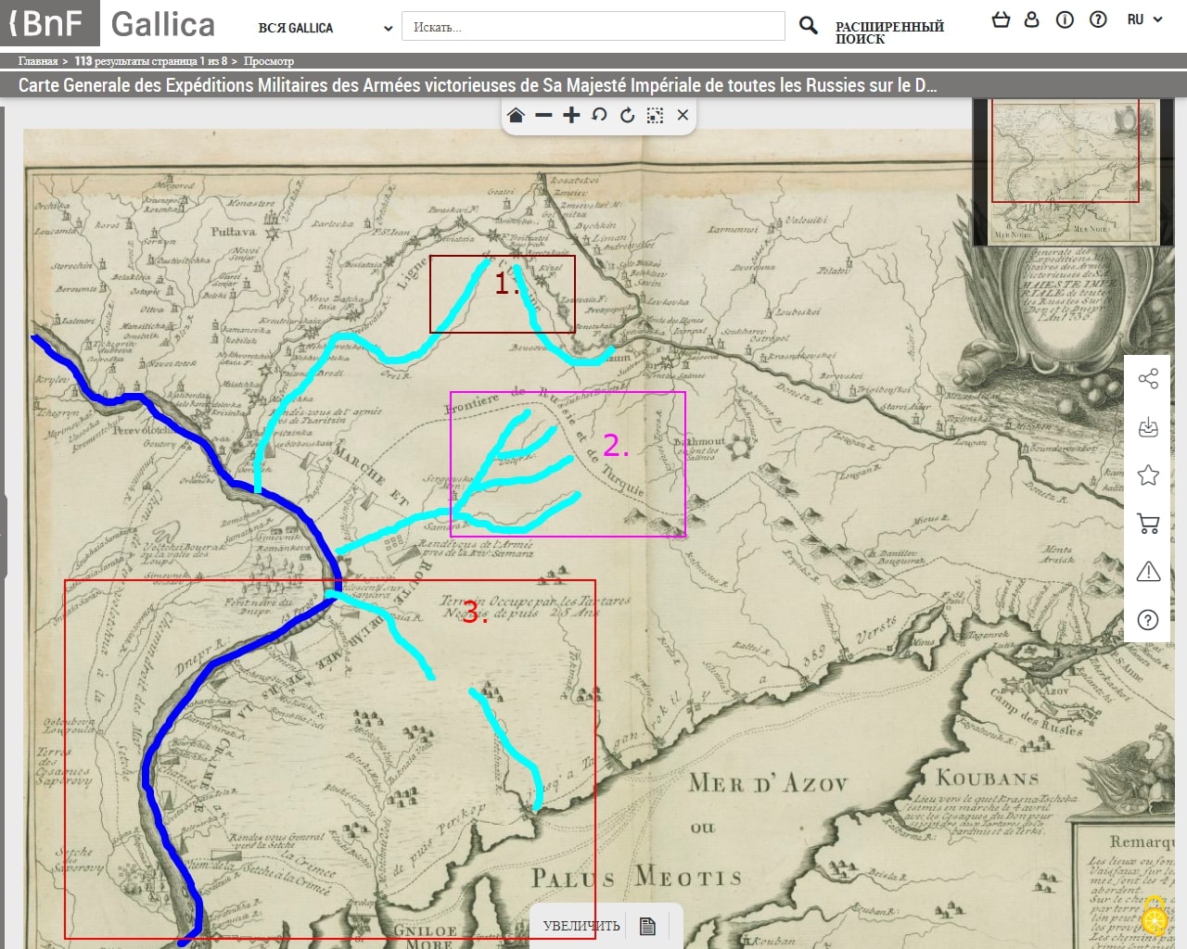Open the Gallica home logo
The width and height of the screenshot is (1187, 949).
[x=163, y=24]
